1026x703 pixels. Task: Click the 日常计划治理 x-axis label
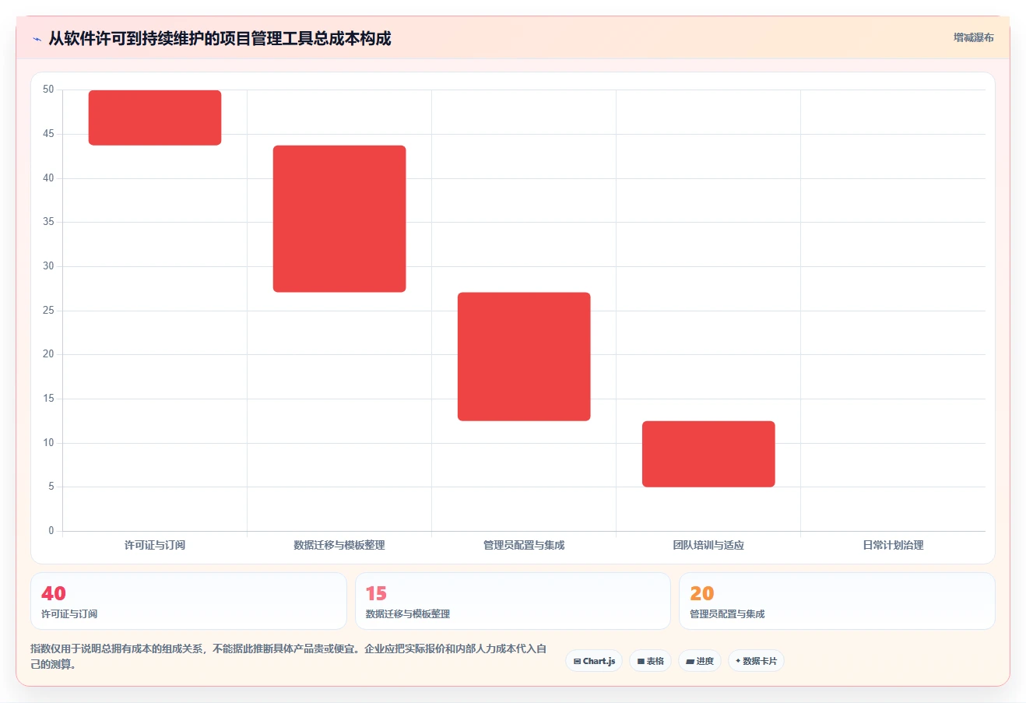[893, 545]
